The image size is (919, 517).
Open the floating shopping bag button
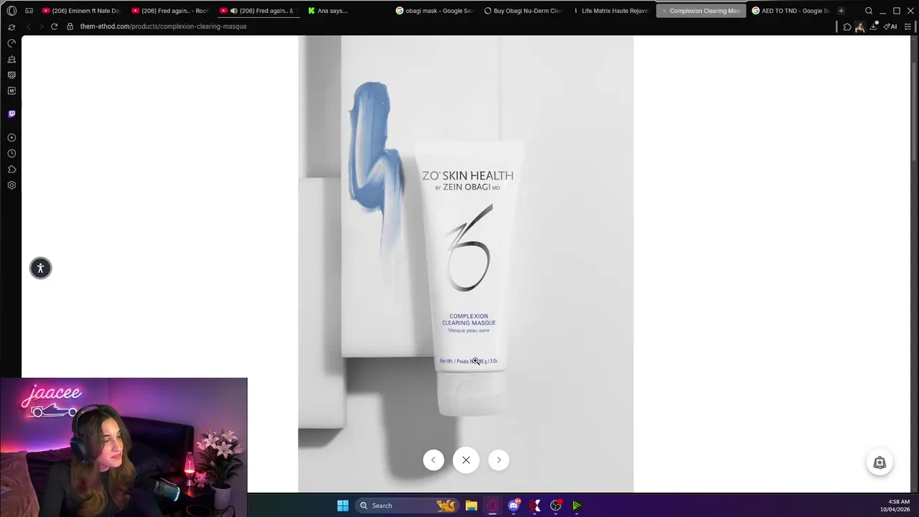[880, 462]
